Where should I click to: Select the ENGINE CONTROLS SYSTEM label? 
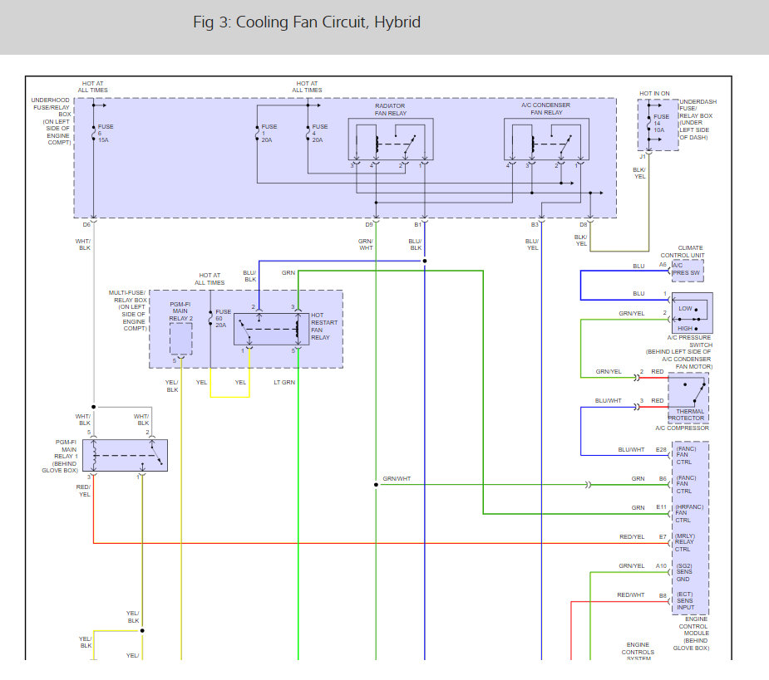coord(638,652)
